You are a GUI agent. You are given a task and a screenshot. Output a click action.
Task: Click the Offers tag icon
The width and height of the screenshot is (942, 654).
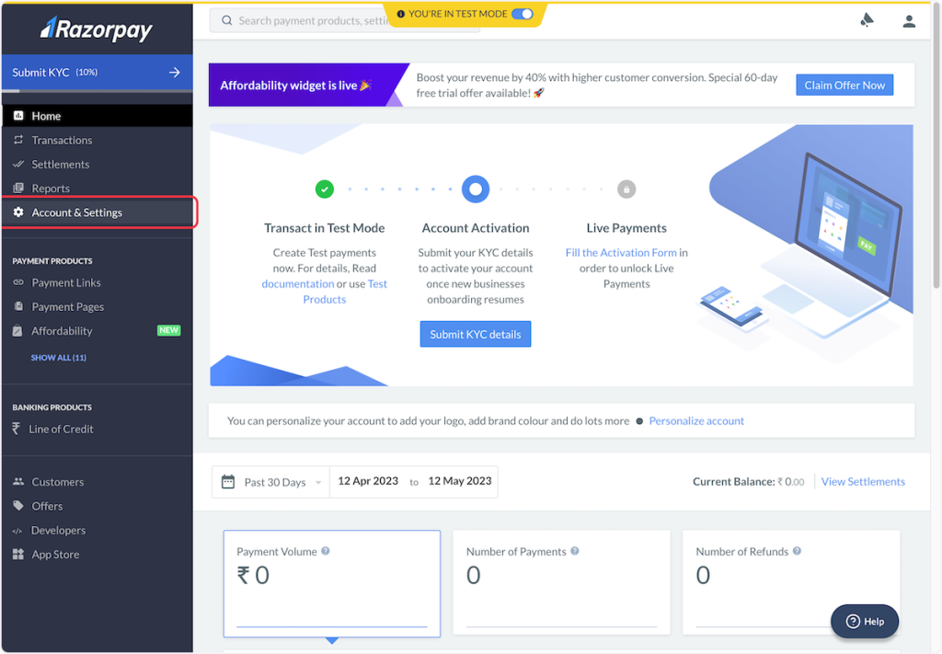coord(18,506)
